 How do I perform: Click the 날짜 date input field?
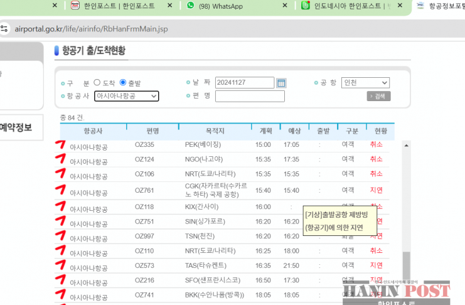click(x=244, y=83)
